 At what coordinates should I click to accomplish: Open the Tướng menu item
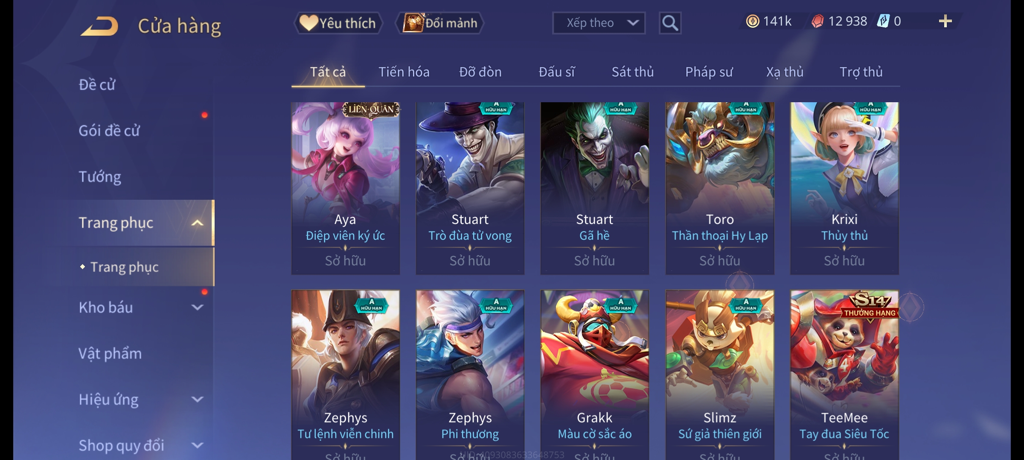[100, 177]
